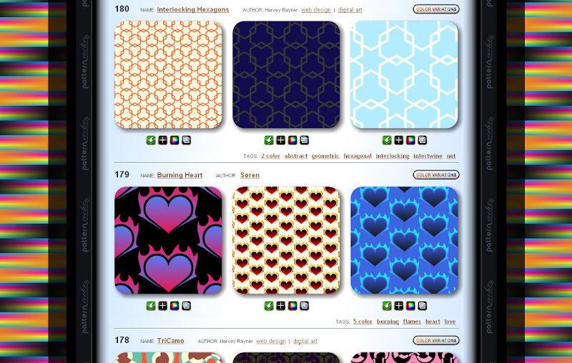
Task: Open the Interlocking Hexagons pattern name link
Action: click(x=193, y=9)
